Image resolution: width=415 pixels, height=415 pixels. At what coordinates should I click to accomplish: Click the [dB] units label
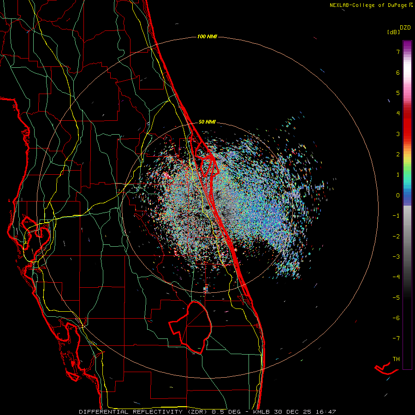pos(394,32)
